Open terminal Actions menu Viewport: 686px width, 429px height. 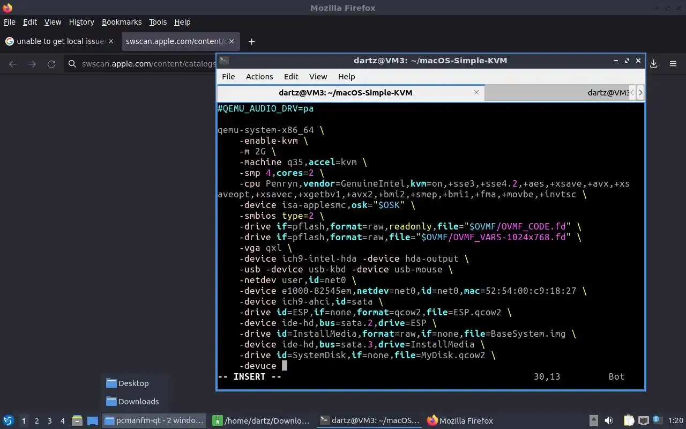click(259, 77)
